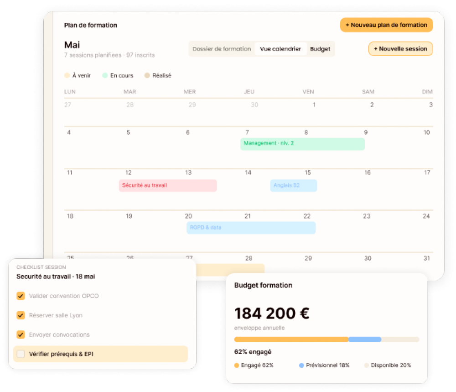Click orange 'Engagé' segment of budget bar

pyautogui.click(x=291, y=340)
